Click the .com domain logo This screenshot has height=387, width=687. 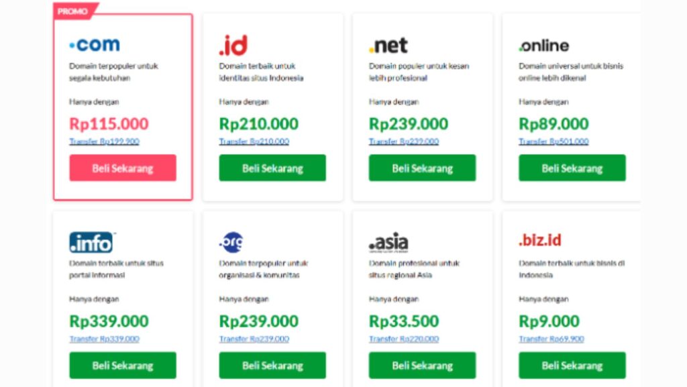(95, 45)
